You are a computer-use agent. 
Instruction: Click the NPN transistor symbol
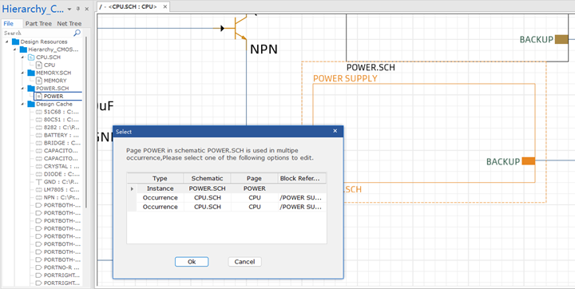235,28
